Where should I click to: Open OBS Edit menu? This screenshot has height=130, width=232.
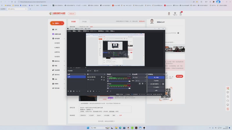point(75,31)
